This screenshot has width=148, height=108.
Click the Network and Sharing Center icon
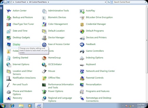coord(82,72)
